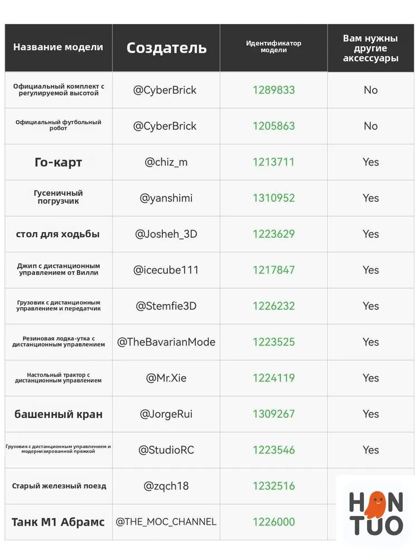
Task: Open the 1310952 model link
Action: click(x=273, y=198)
